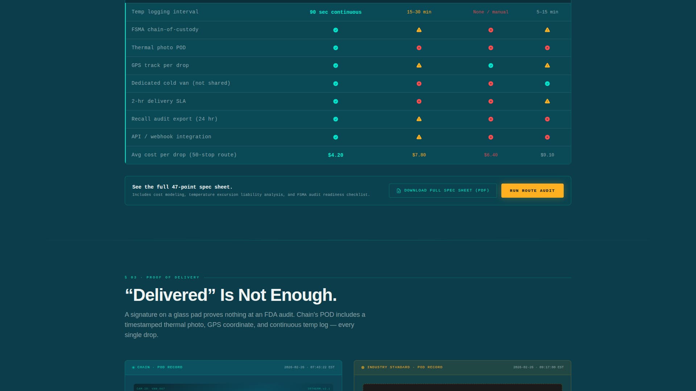Download the full spec sheet PDF
This screenshot has width=696, height=391.
pyautogui.click(x=443, y=190)
